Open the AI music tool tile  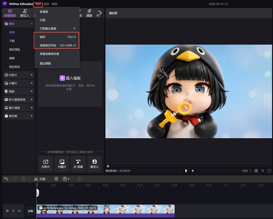click(x=78, y=164)
